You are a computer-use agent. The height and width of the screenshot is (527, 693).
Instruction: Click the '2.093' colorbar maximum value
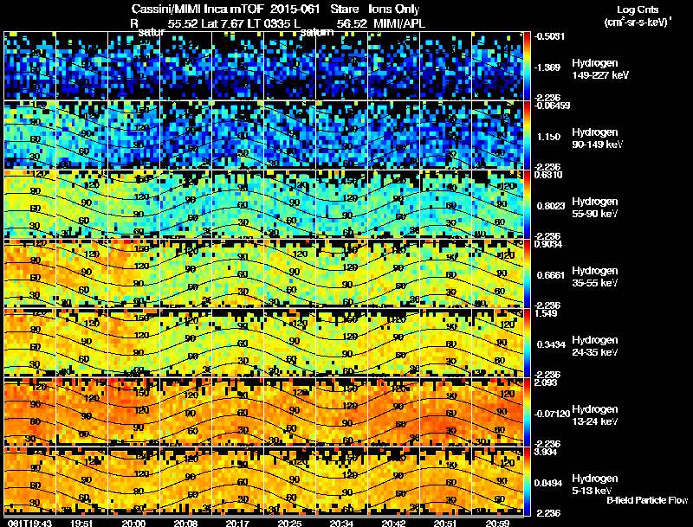coord(546,382)
